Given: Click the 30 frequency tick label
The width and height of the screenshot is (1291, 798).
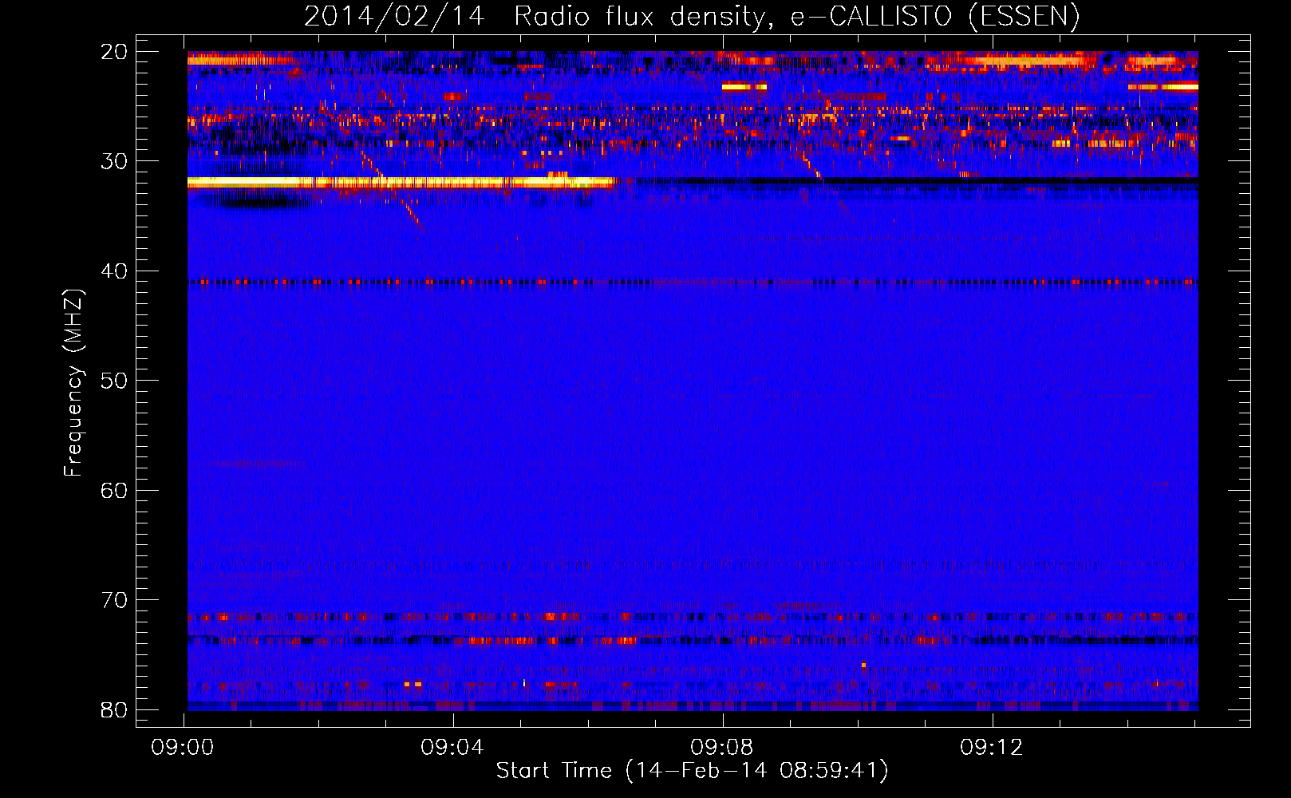Looking at the screenshot, I should (115, 161).
